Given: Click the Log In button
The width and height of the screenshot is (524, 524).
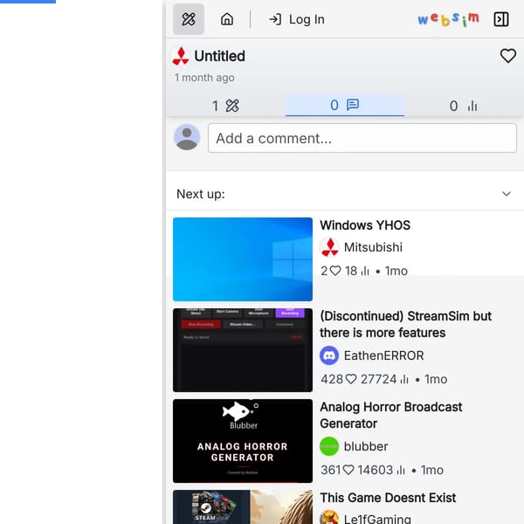Looking at the screenshot, I should (x=297, y=19).
